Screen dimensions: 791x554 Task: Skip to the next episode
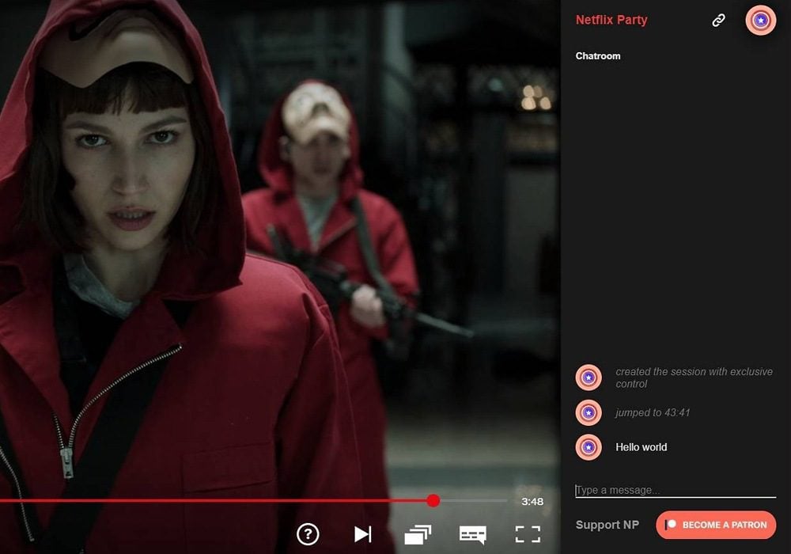(x=363, y=533)
